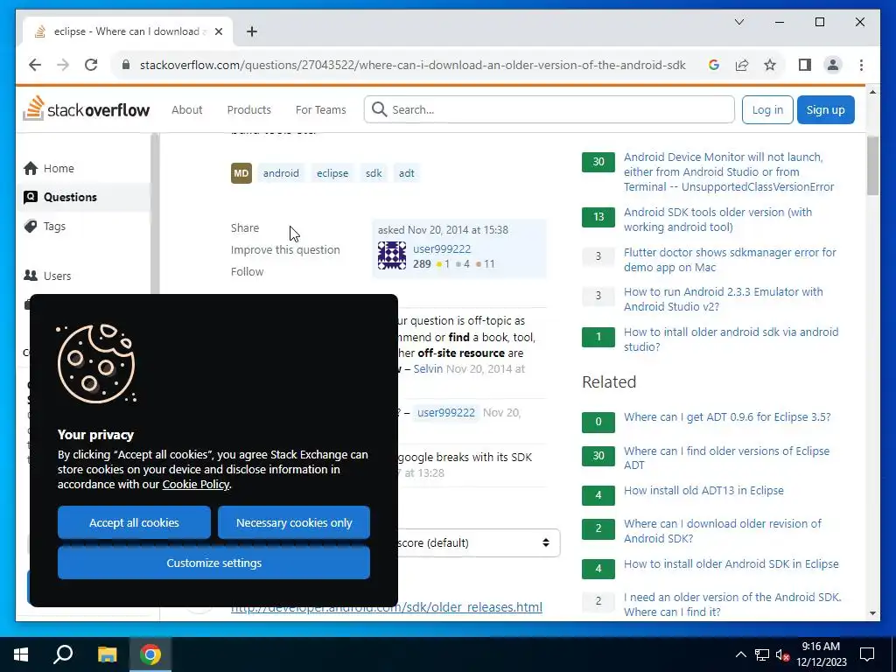The width and height of the screenshot is (896, 672).
Task: Click the tab search chevron
Action: click(738, 22)
